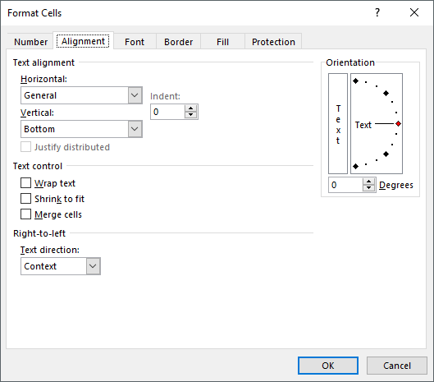The height and width of the screenshot is (382, 434).
Task: Go to the Border tab
Action: point(178,42)
